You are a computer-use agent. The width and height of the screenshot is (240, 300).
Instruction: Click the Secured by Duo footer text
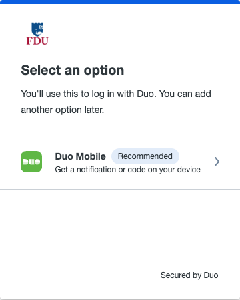click(x=189, y=275)
